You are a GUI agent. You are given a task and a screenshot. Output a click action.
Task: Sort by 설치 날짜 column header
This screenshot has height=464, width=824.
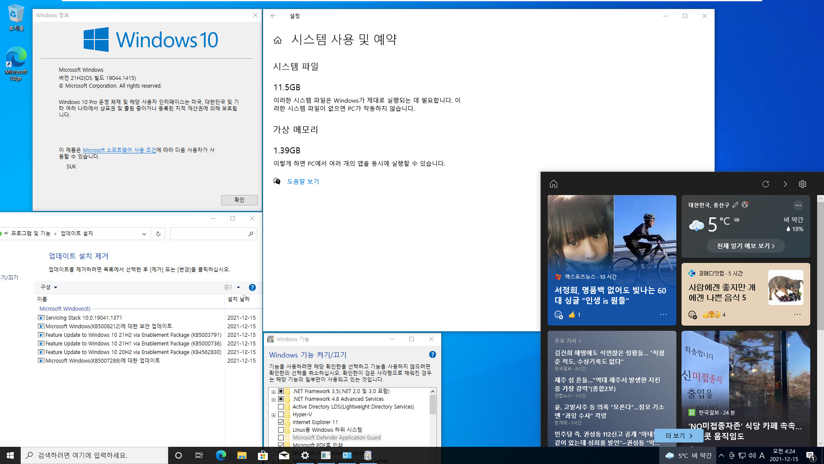243,299
